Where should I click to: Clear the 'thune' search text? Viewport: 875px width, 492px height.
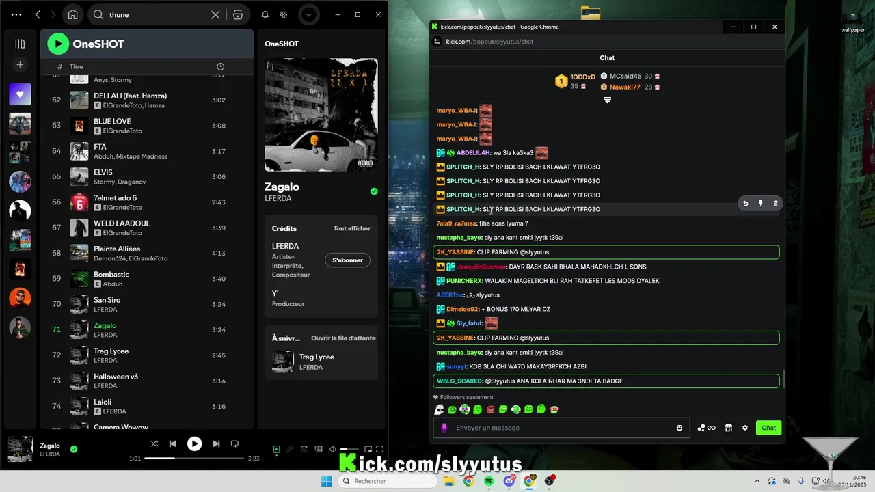tap(215, 14)
